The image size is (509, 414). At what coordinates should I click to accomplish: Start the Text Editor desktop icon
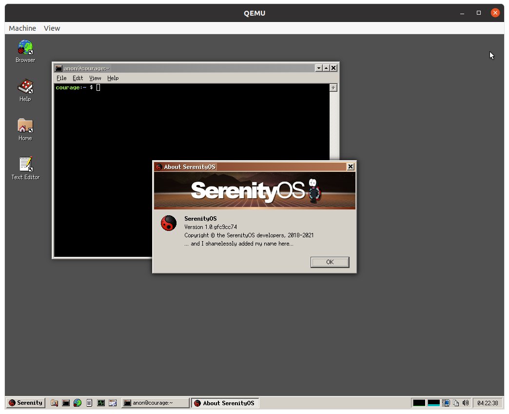pos(25,166)
